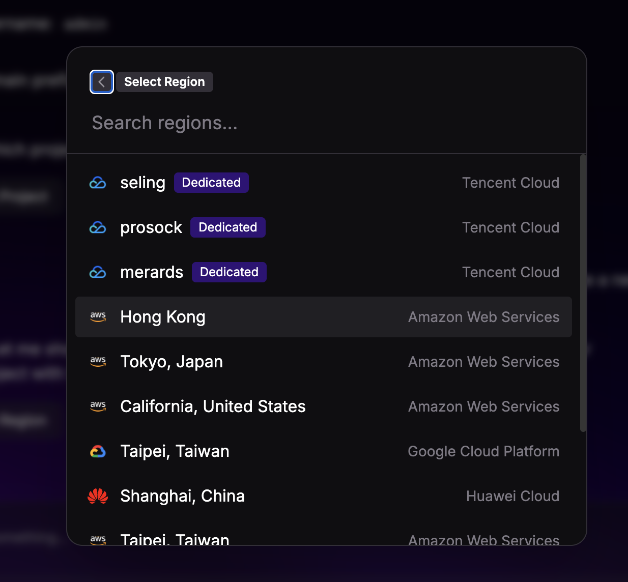Click the Tencent Cloud icon beside seling
This screenshot has width=628, height=582.
pyautogui.click(x=98, y=183)
